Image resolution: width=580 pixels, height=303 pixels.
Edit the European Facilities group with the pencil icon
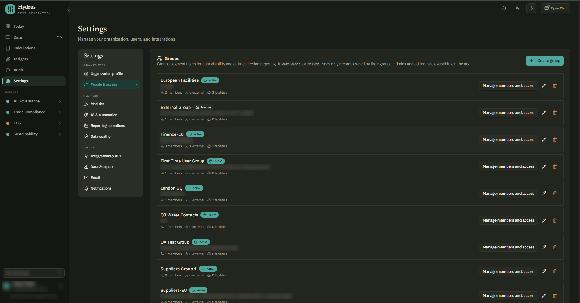coord(544,86)
